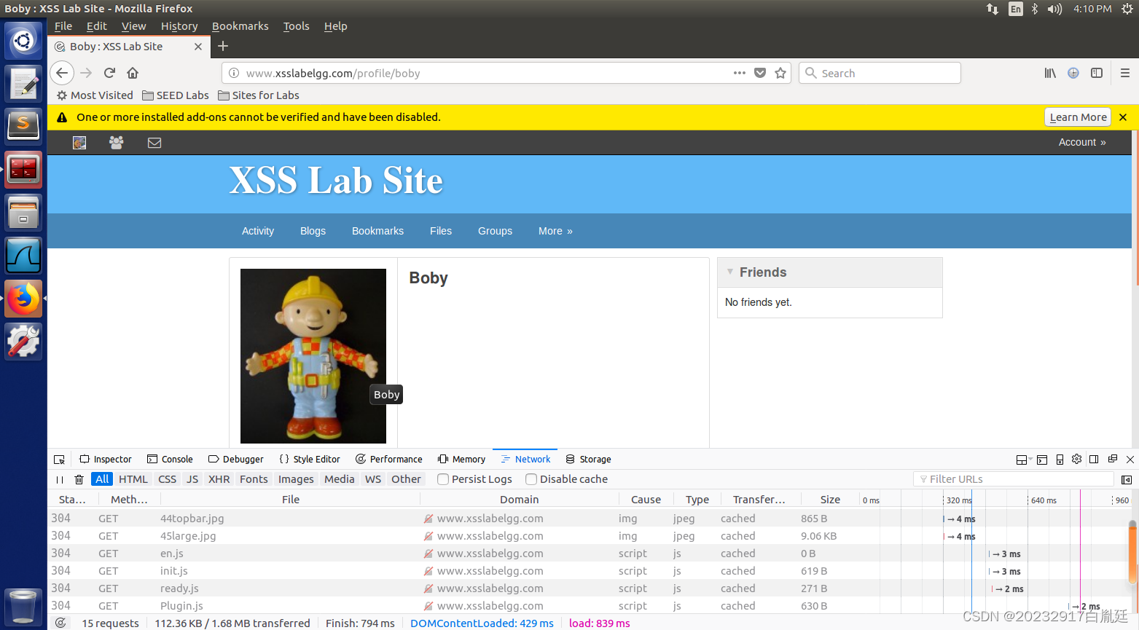Expand the More » navigation menu

[x=555, y=231]
